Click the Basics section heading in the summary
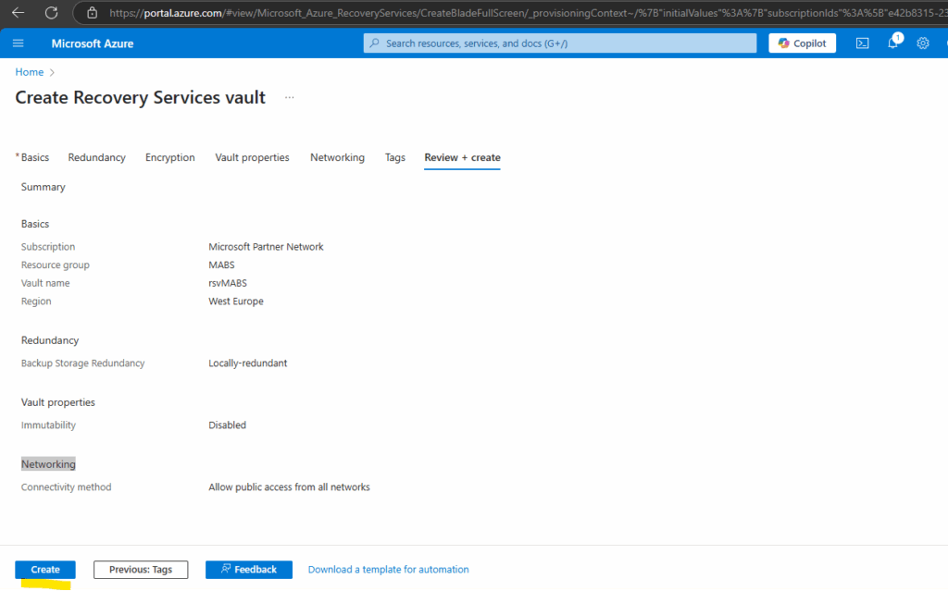This screenshot has width=948, height=591. click(35, 224)
